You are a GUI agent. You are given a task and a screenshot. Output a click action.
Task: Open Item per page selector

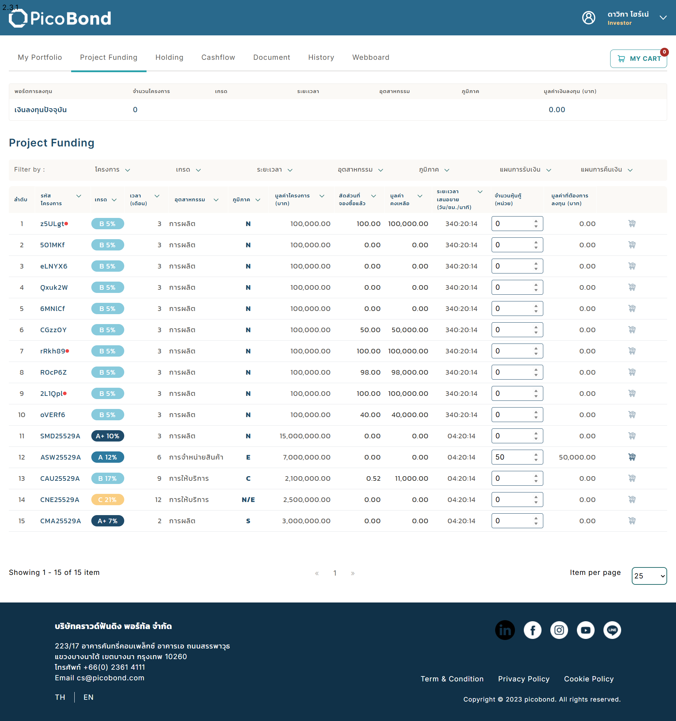tap(649, 576)
